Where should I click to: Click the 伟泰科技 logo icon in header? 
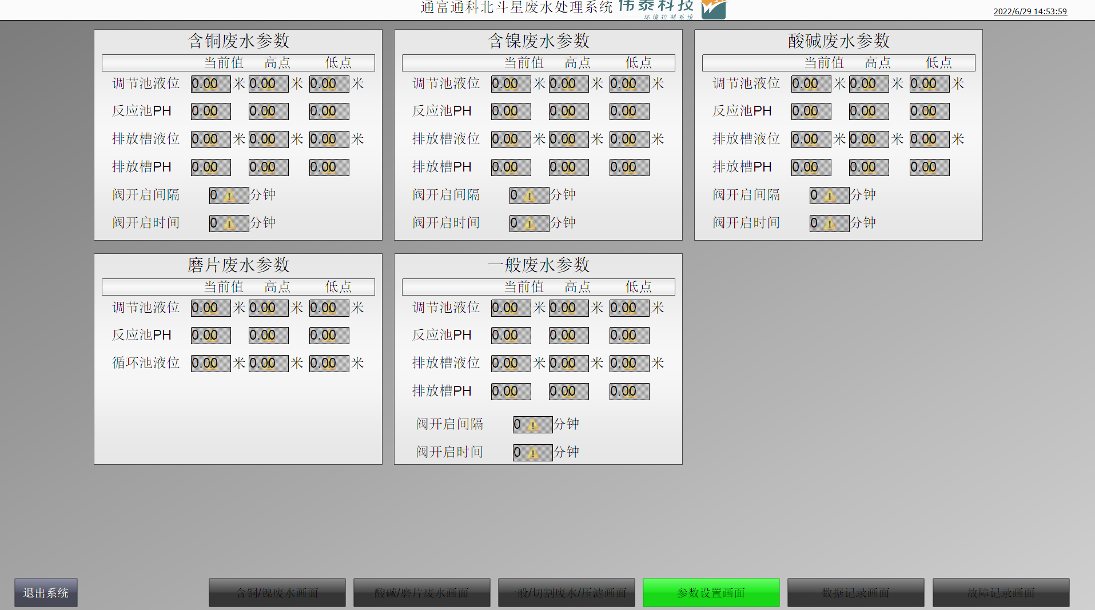[x=714, y=9]
